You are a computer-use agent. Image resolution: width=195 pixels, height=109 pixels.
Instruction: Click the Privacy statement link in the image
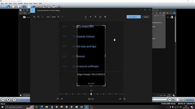coord(83,27)
